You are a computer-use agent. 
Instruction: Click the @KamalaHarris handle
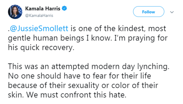point(39,15)
